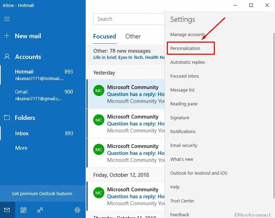Open the Accounts section

[x=28, y=56]
